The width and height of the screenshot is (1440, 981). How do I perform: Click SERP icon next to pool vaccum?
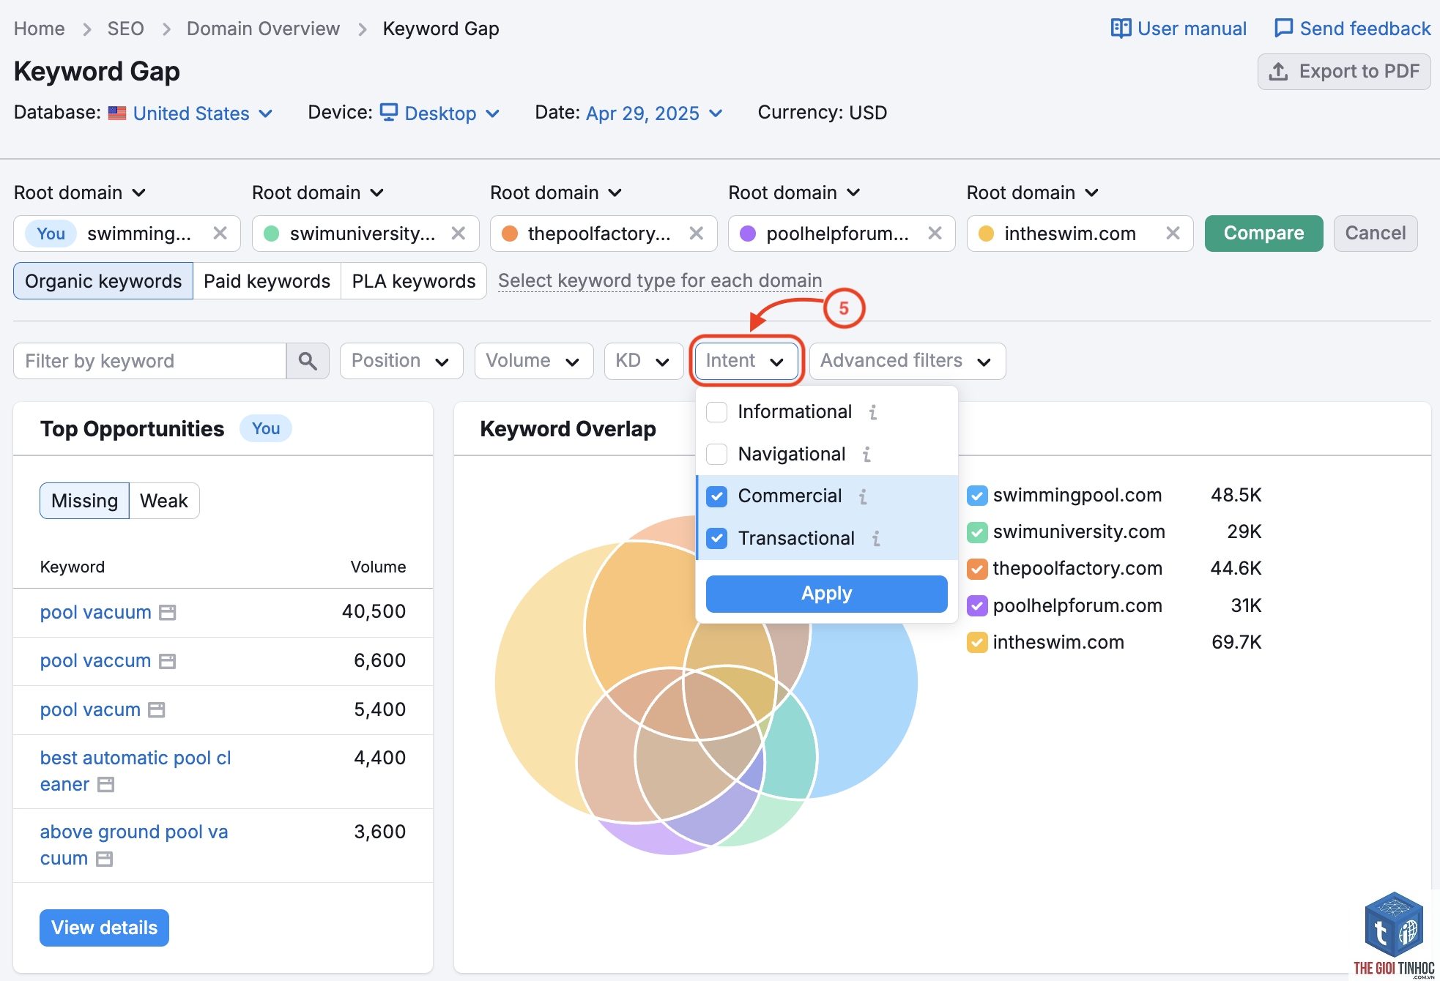pos(168,661)
